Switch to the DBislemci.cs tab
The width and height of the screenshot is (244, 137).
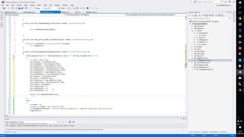click(66, 12)
